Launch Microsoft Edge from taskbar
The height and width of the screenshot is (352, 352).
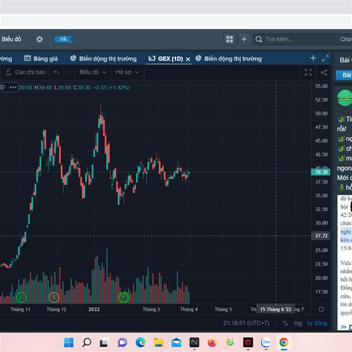(140, 343)
